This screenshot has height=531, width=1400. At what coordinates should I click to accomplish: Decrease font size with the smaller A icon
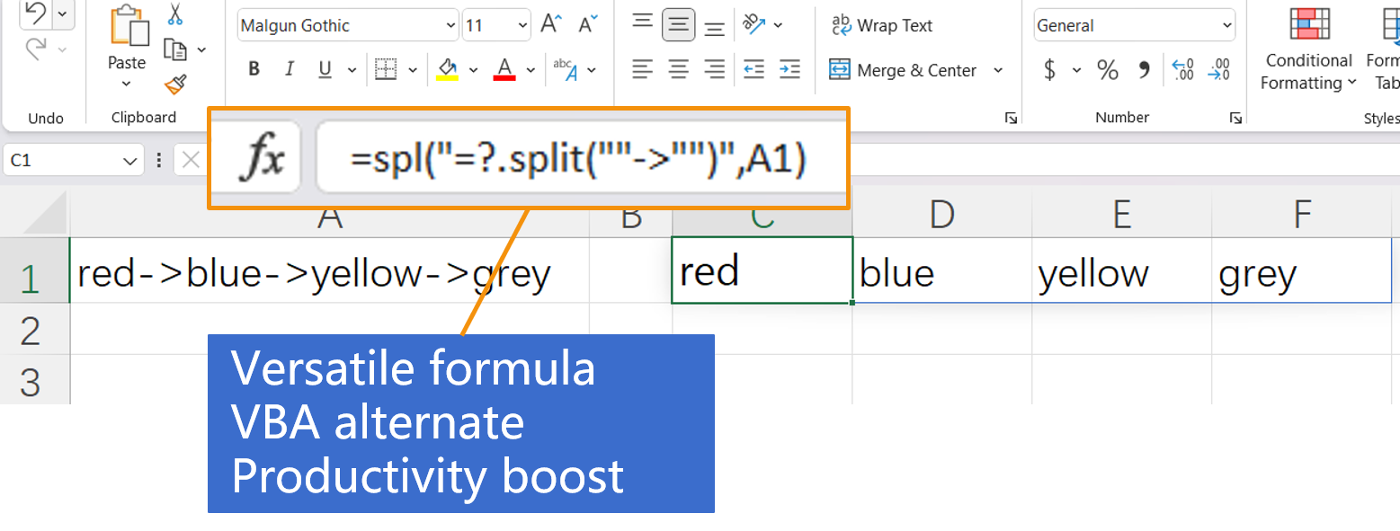588,25
